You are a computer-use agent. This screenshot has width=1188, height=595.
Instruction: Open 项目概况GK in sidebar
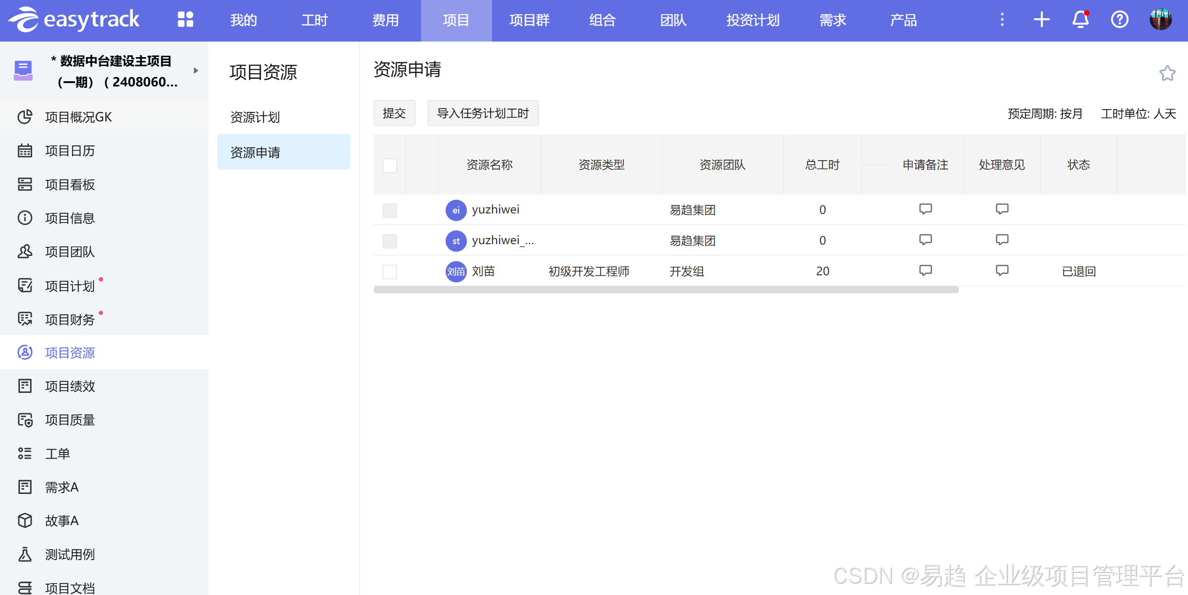coord(78,117)
